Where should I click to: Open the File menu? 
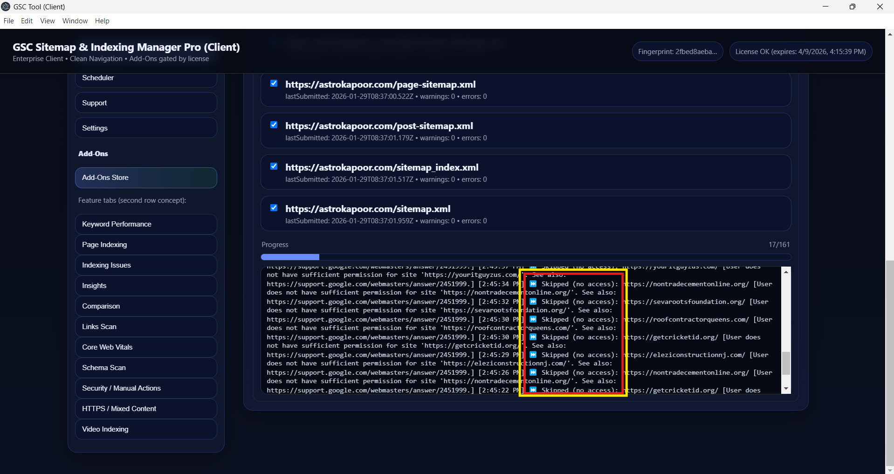pyautogui.click(x=8, y=21)
